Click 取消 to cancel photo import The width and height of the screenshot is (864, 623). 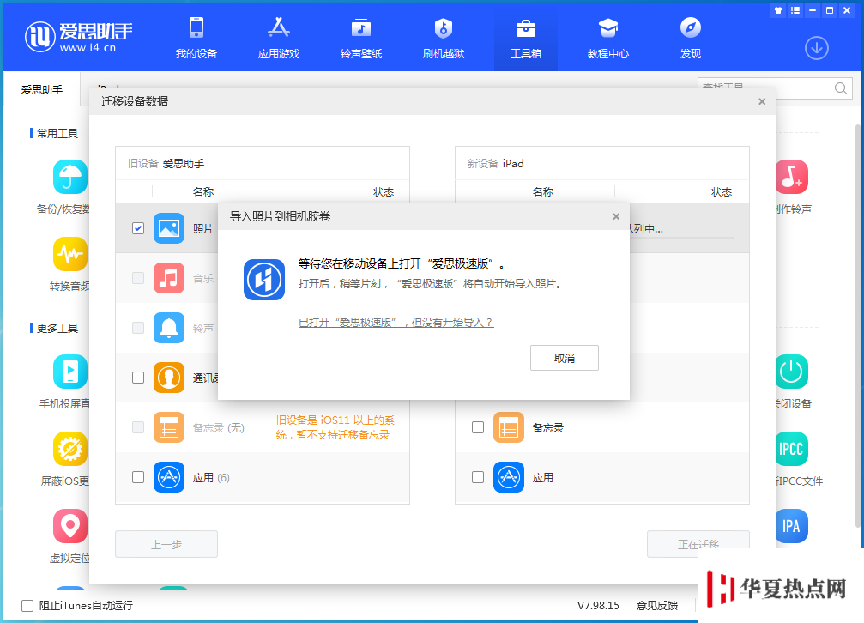(565, 359)
